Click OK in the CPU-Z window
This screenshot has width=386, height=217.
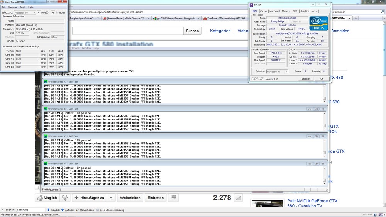pyautogui.click(x=322, y=79)
